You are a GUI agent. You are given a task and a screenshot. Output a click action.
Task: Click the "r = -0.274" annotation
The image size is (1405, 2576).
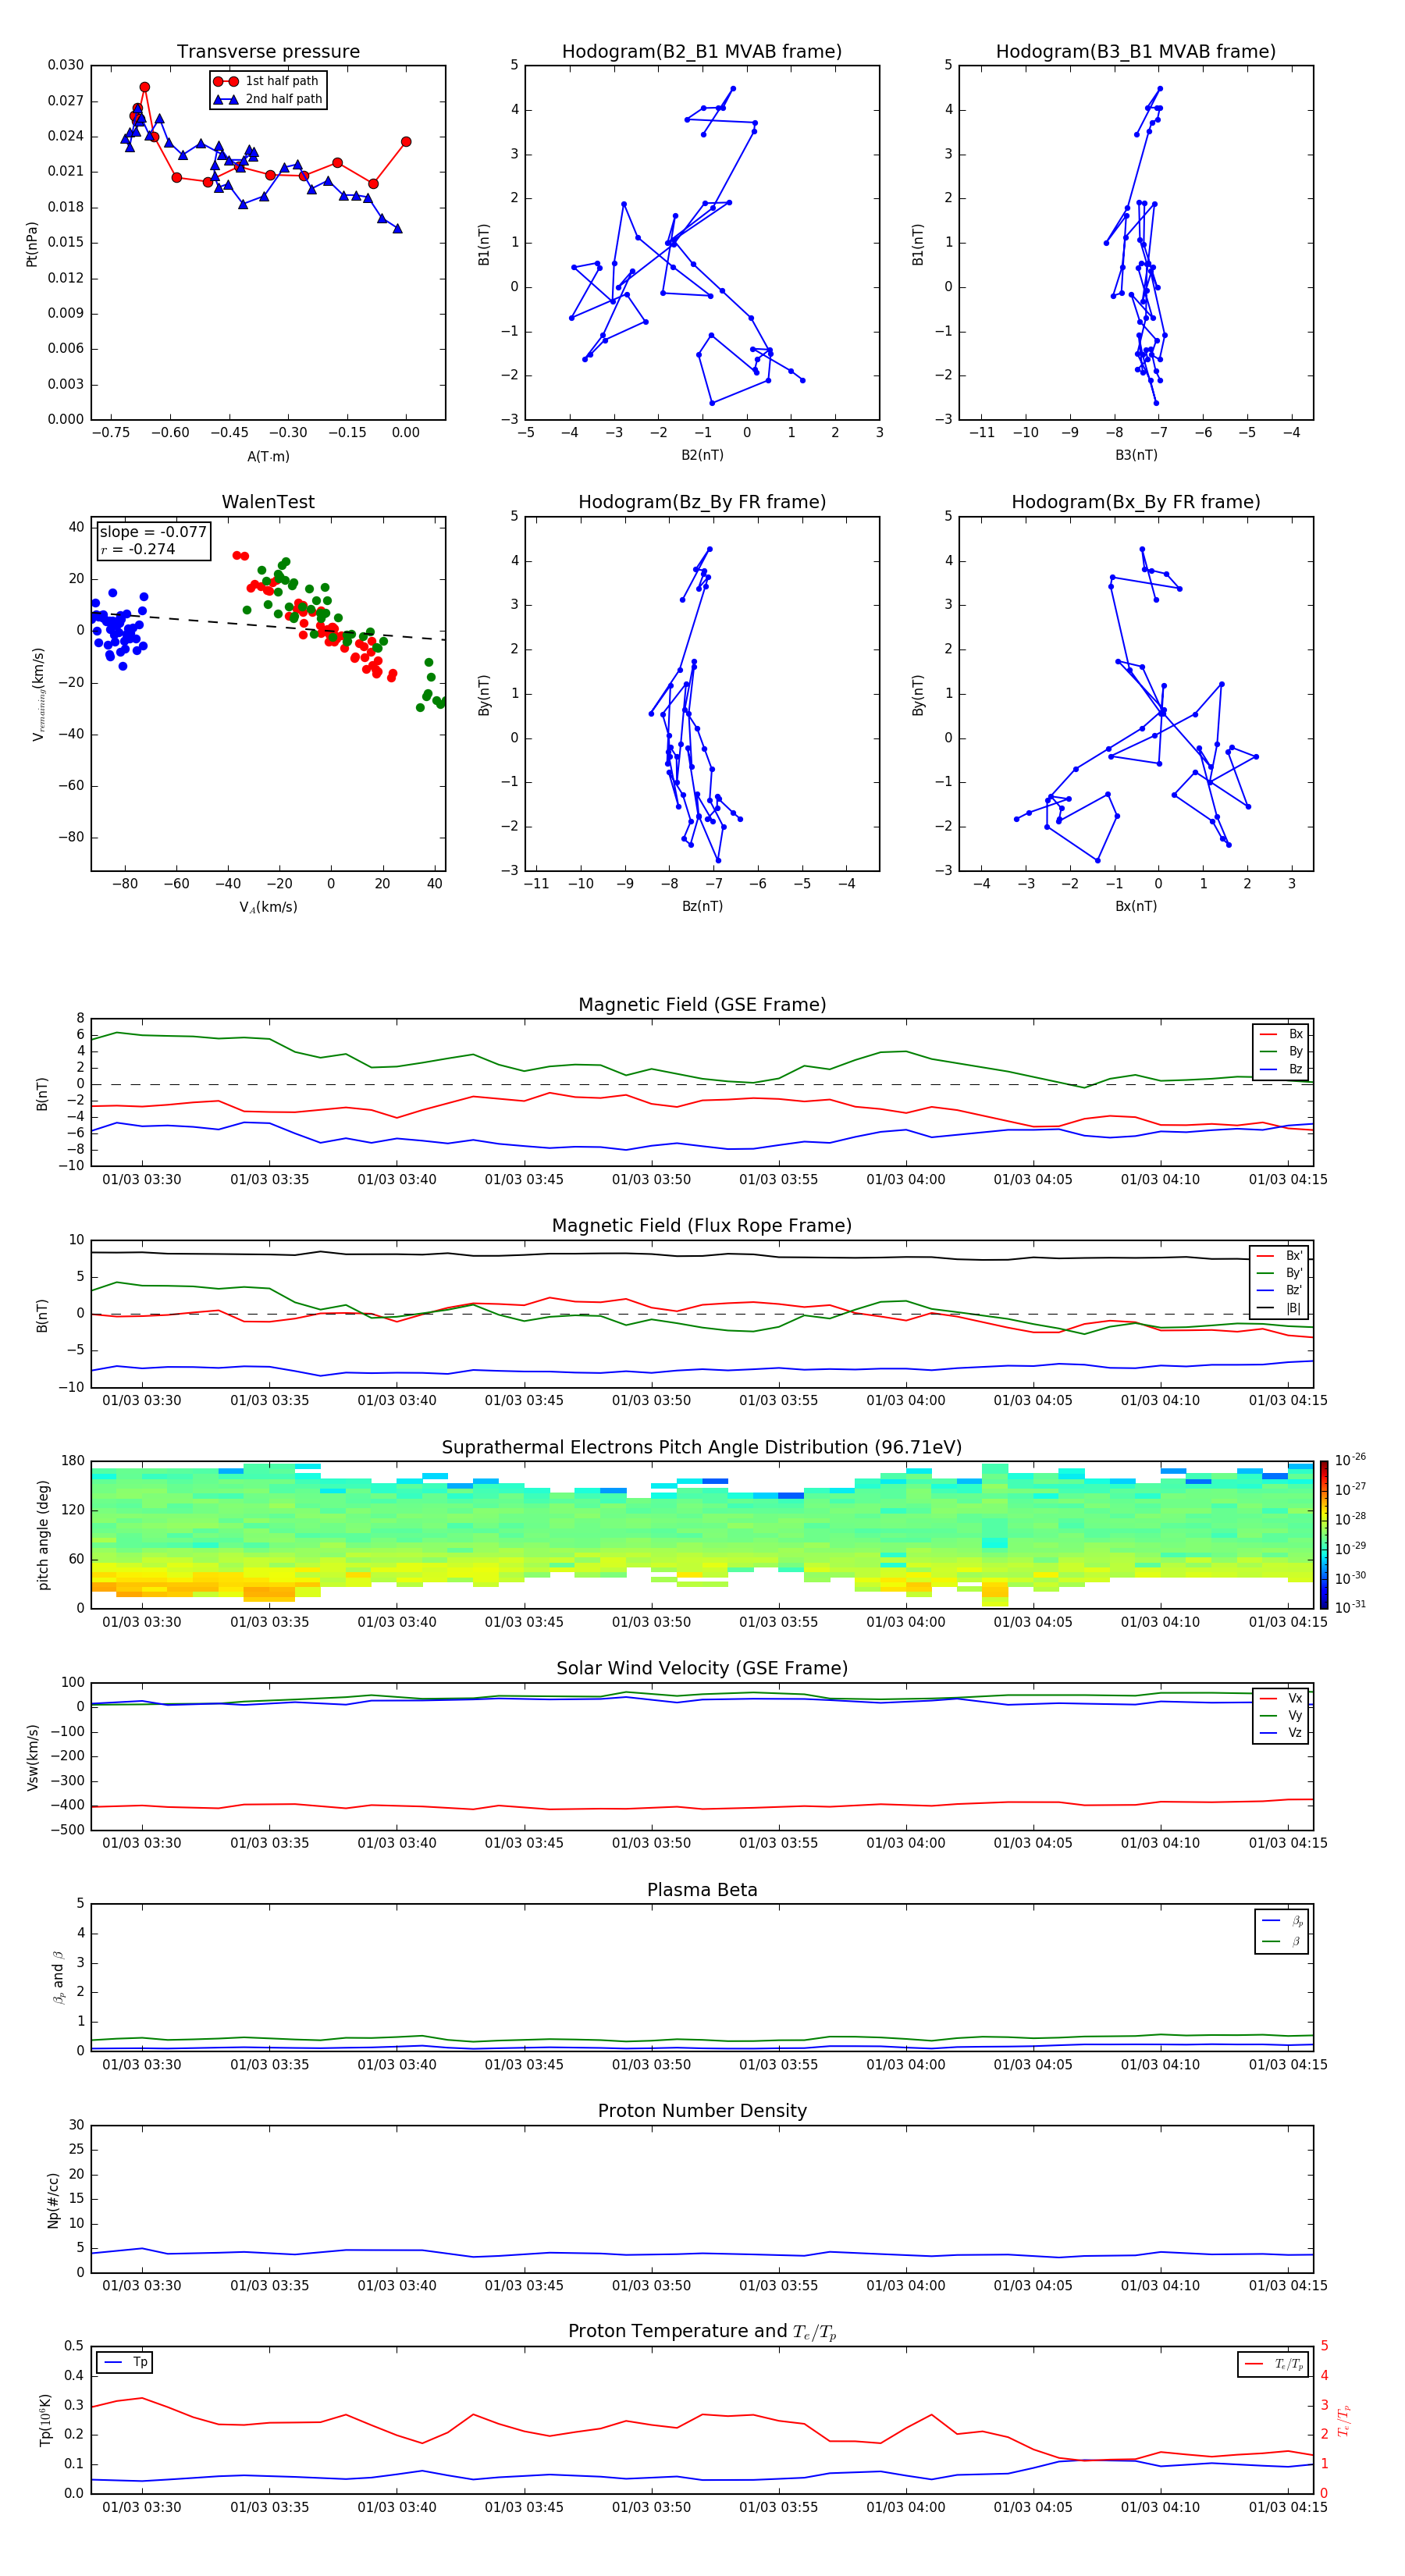pyautogui.click(x=138, y=549)
